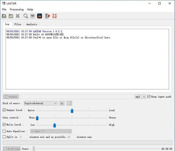Viewport: 175px width, 151px height.
Task: Click the LASTAR Version 1.9.2.2 log line
Action: 34,31
